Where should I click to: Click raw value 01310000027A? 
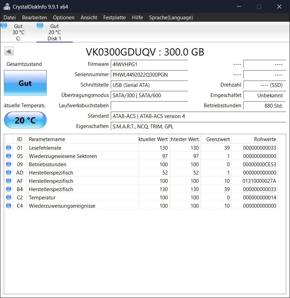(x=259, y=181)
